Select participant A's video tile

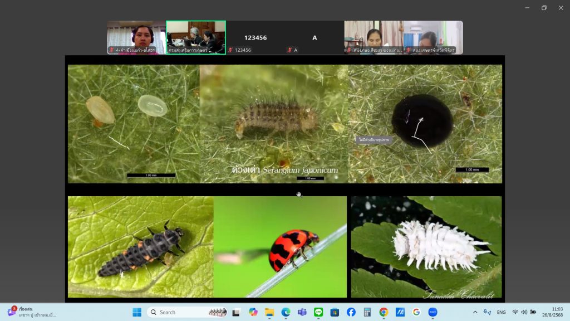[315, 38]
